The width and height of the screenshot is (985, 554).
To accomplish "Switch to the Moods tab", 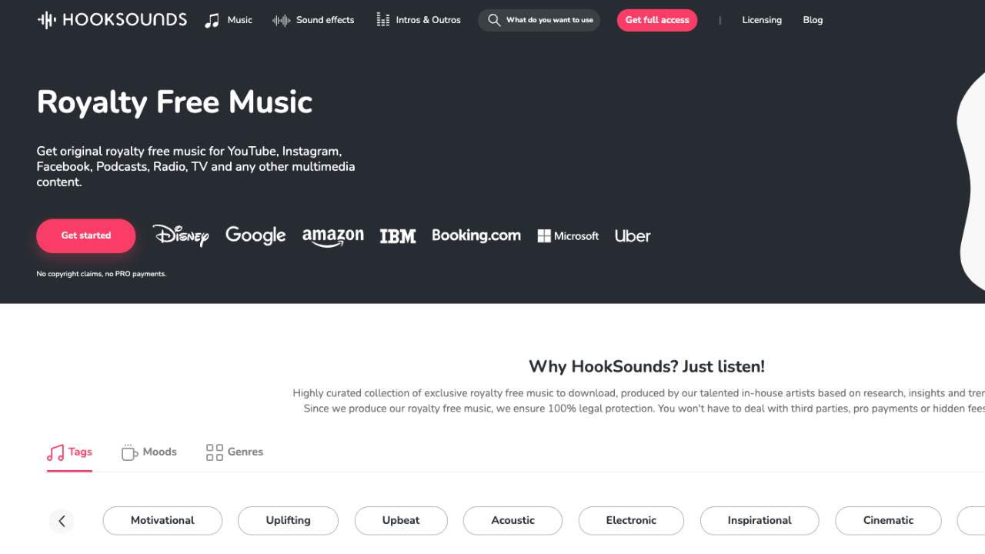I will click(149, 452).
